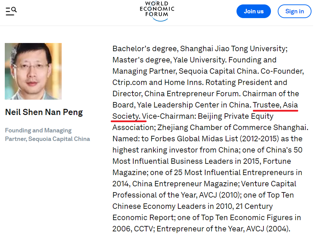Click AVCJ (2004) at bio end
Image resolution: width=320 pixels, height=244 pixels.
tap(268, 229)
